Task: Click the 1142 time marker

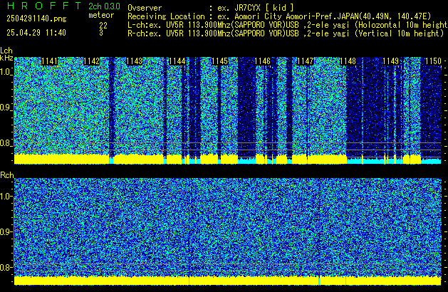Action: [92, 61]
